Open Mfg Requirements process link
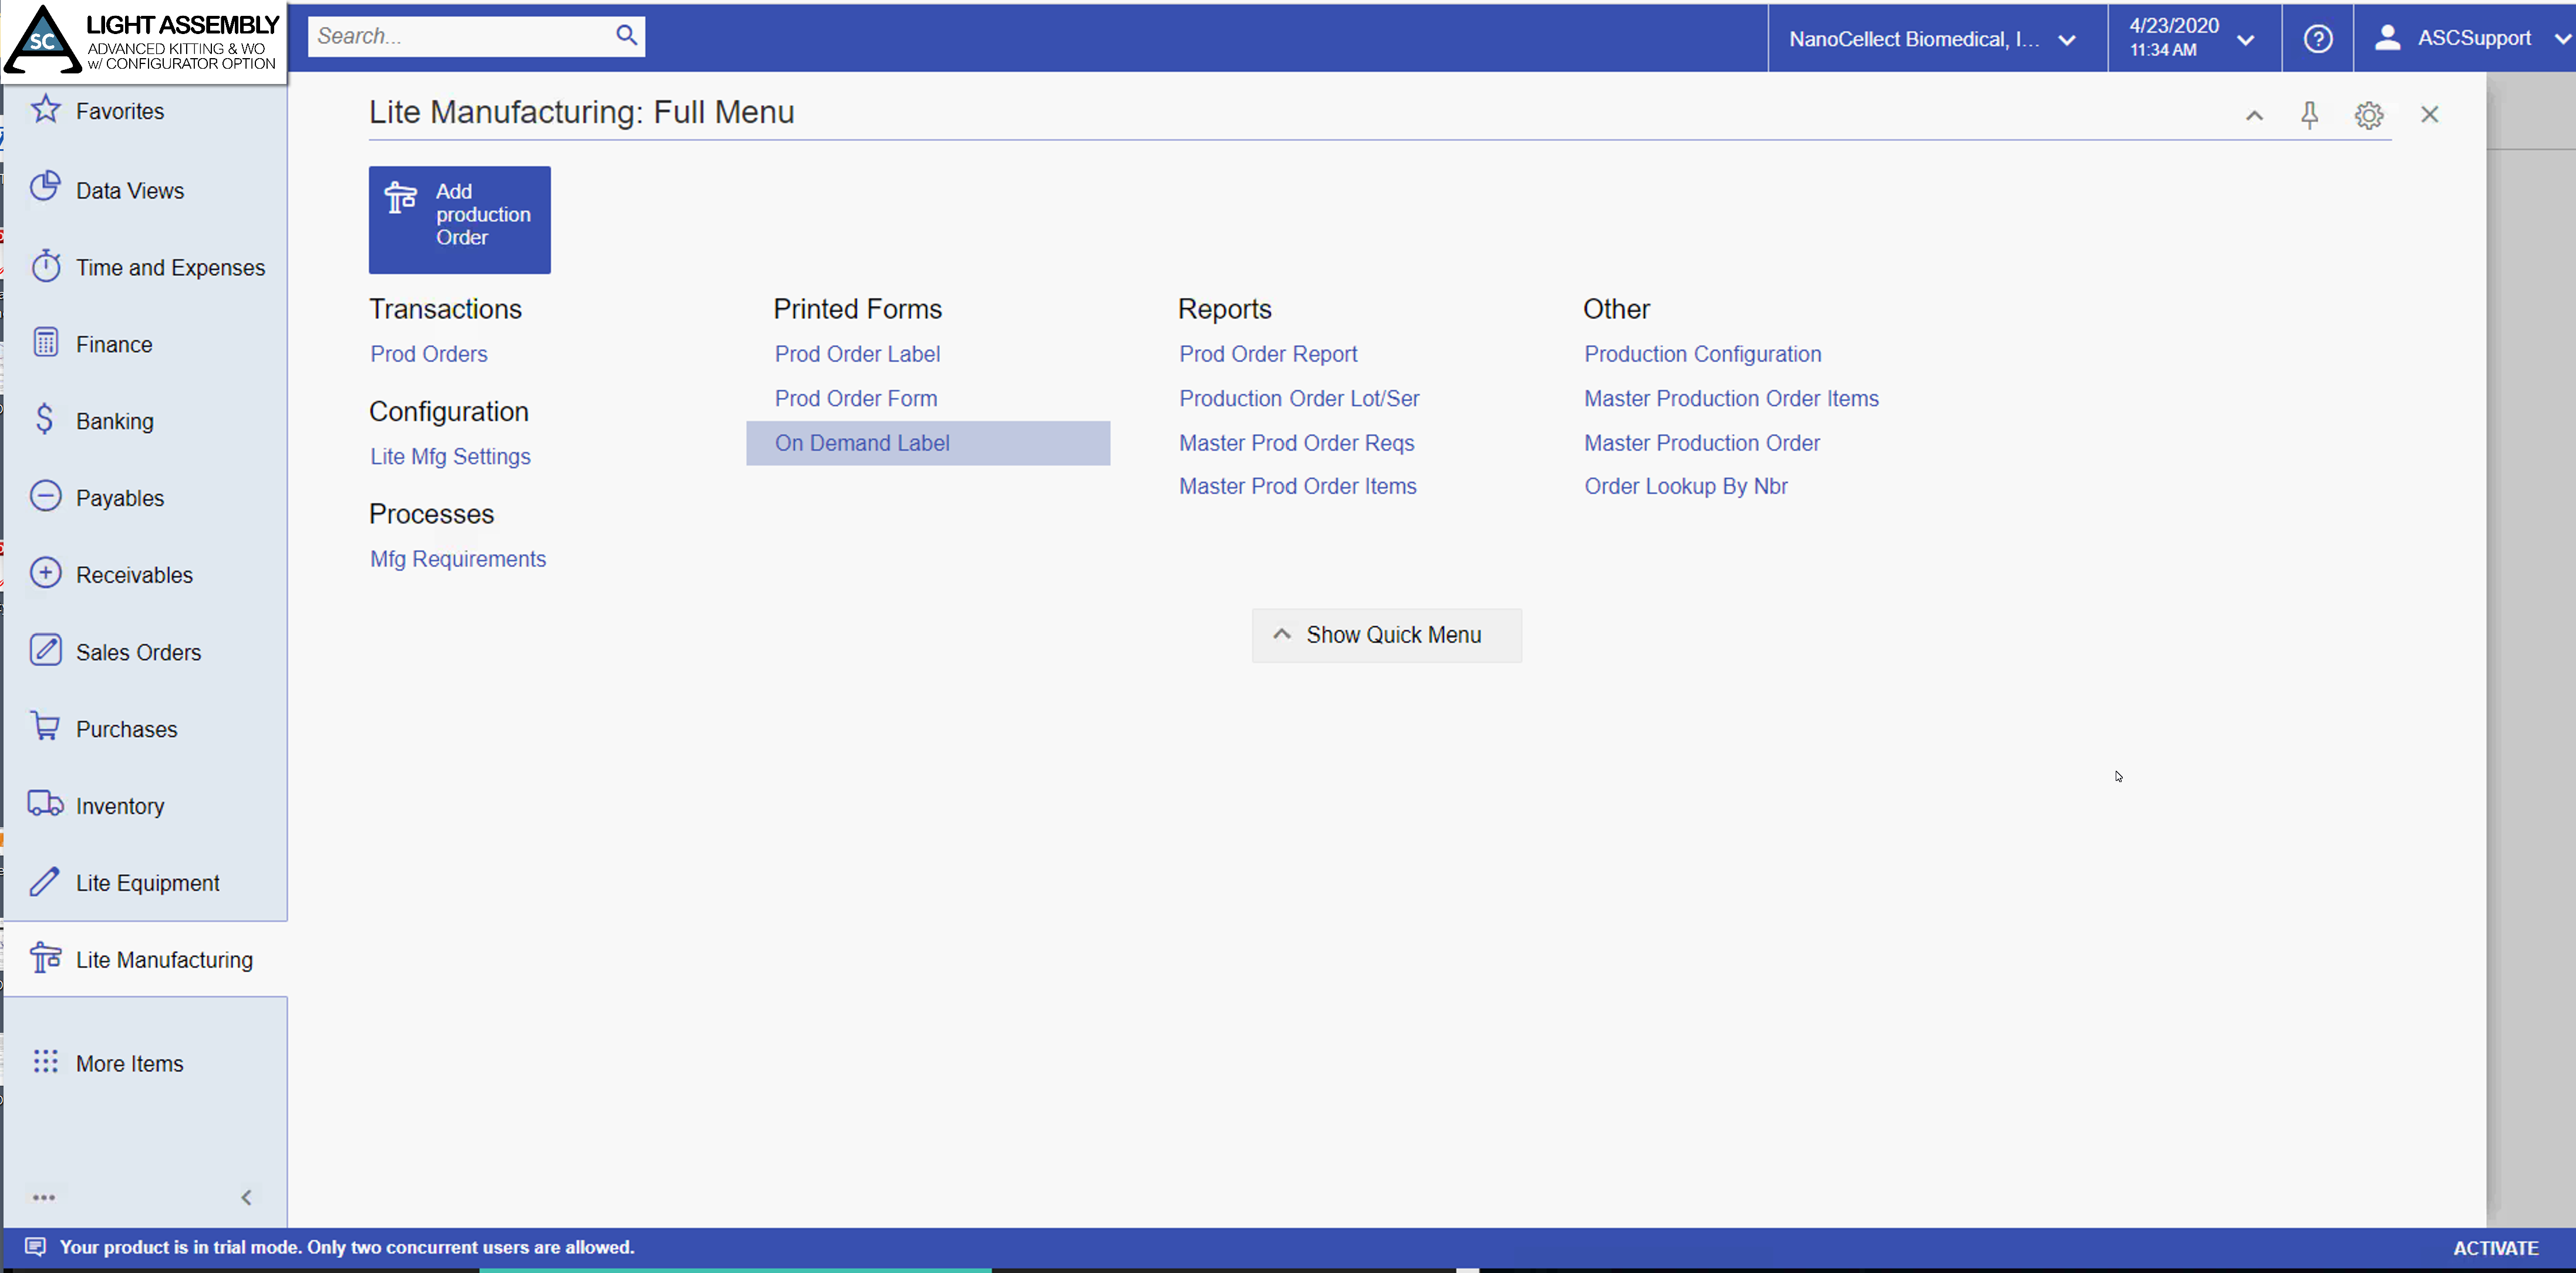 [x=458, y=559]
